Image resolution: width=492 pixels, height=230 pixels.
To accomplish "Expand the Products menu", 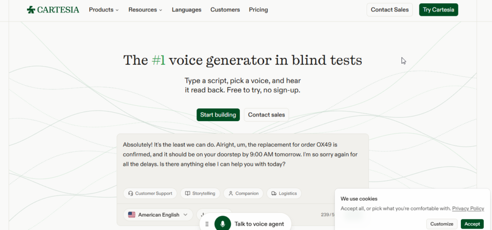I will 104,10.
